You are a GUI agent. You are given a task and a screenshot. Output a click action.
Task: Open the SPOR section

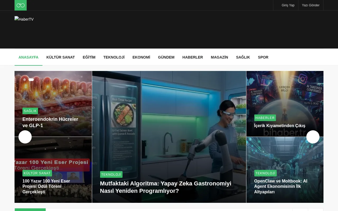click(263, 57)
